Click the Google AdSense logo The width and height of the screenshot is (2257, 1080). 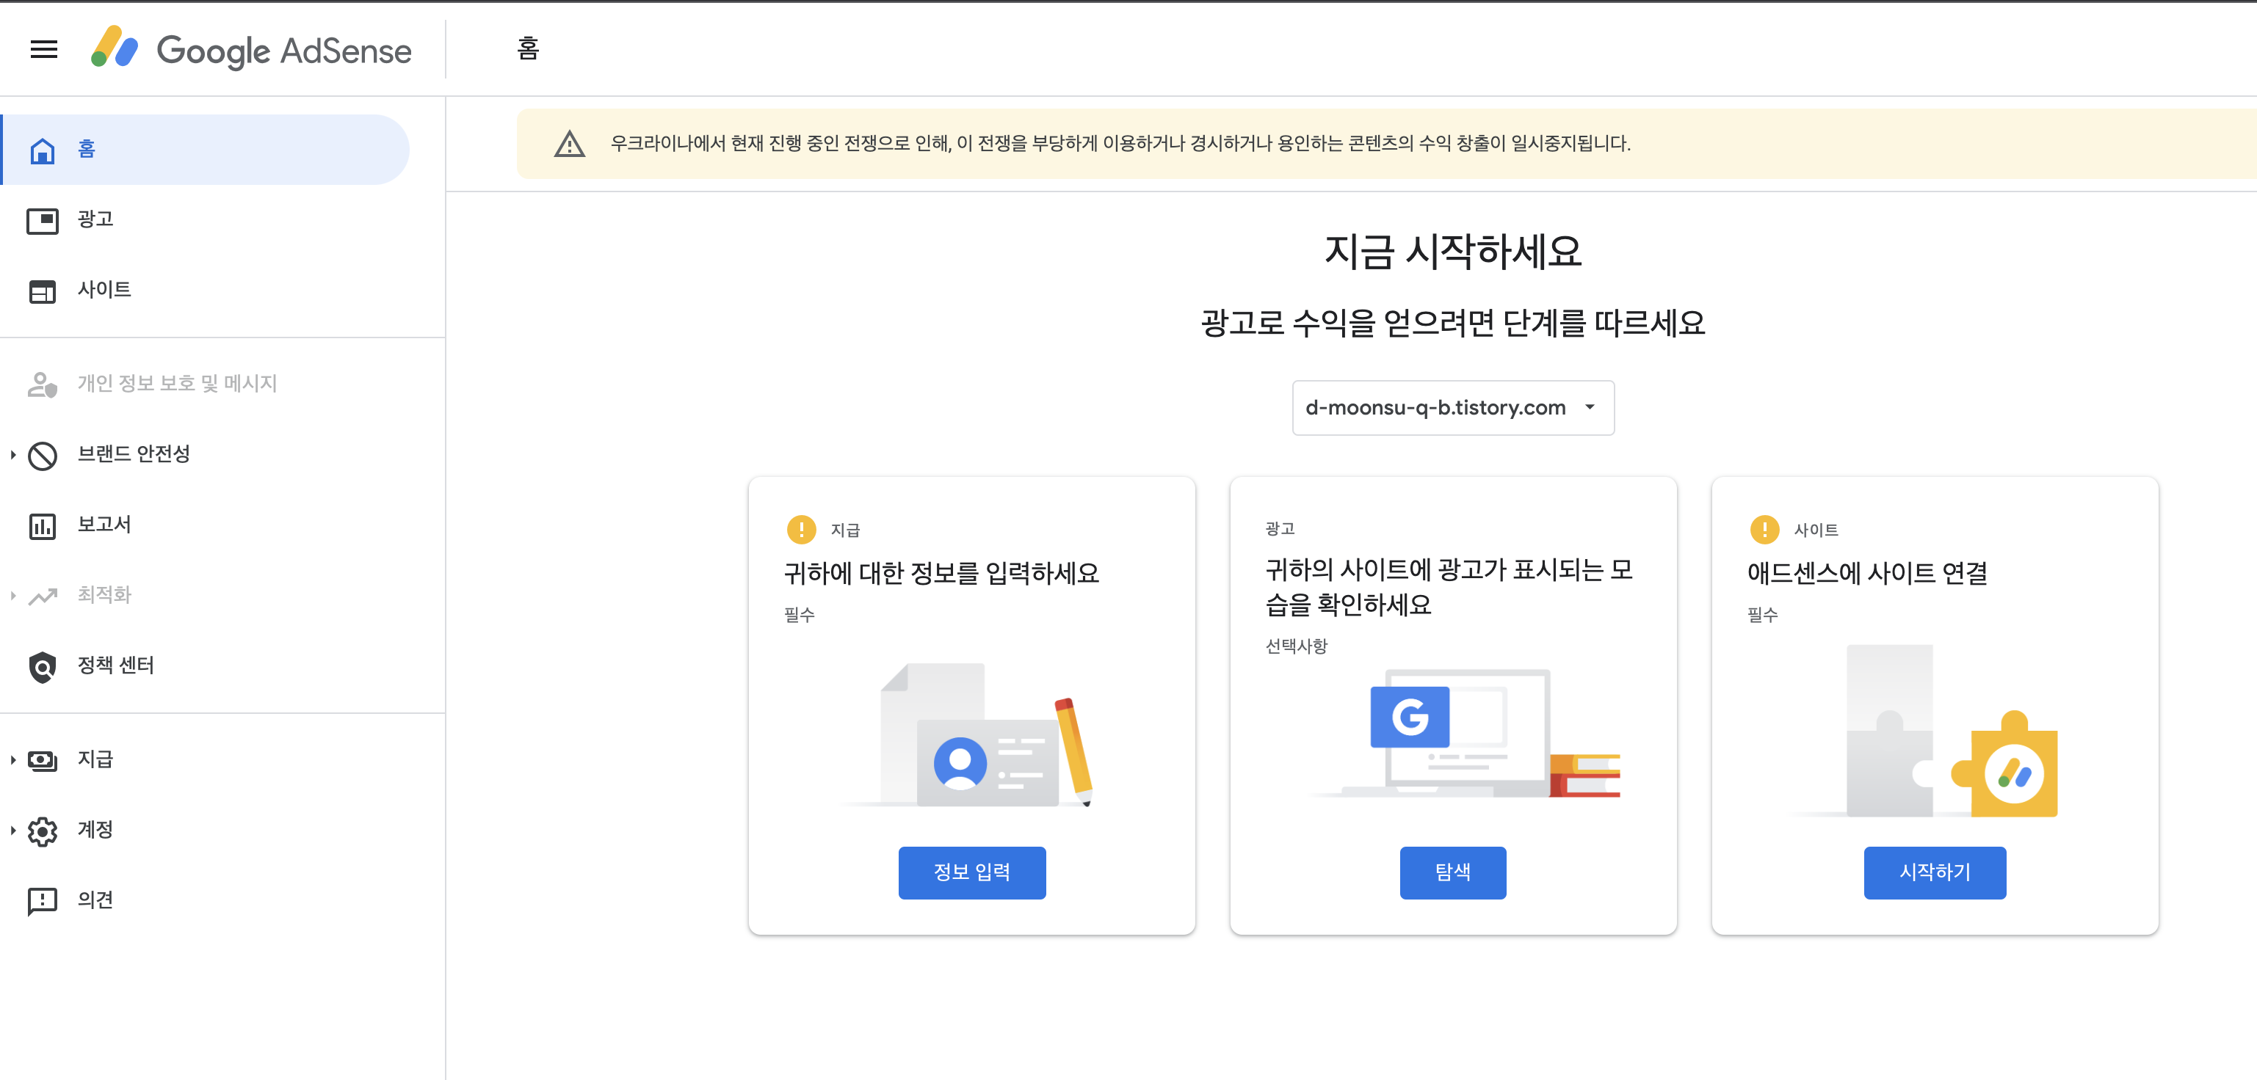[251, 48]
